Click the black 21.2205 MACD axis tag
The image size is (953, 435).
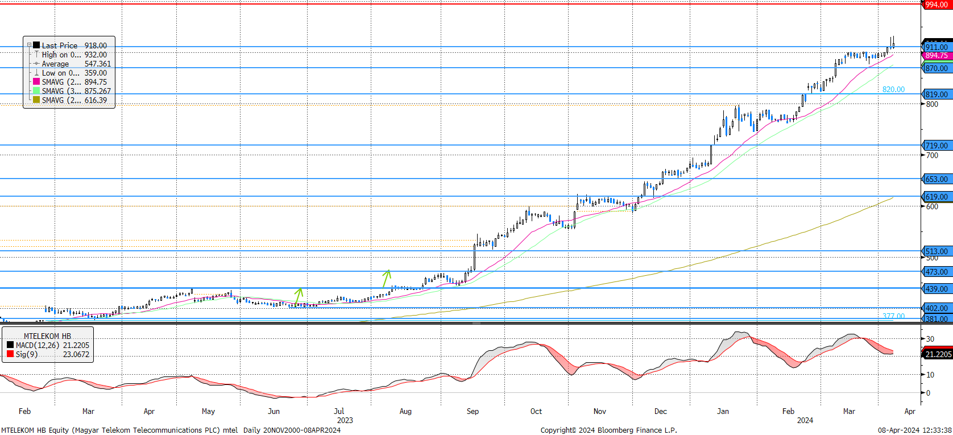point(937,354)
